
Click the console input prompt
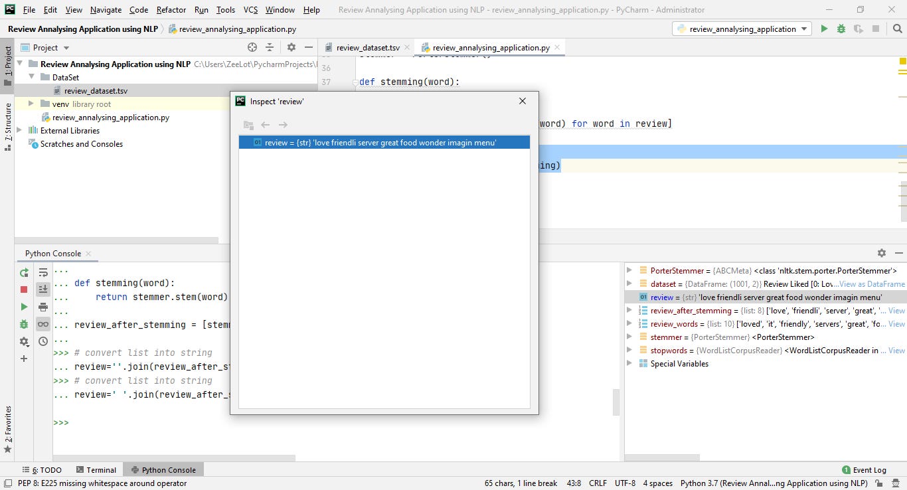coord(73,422)
